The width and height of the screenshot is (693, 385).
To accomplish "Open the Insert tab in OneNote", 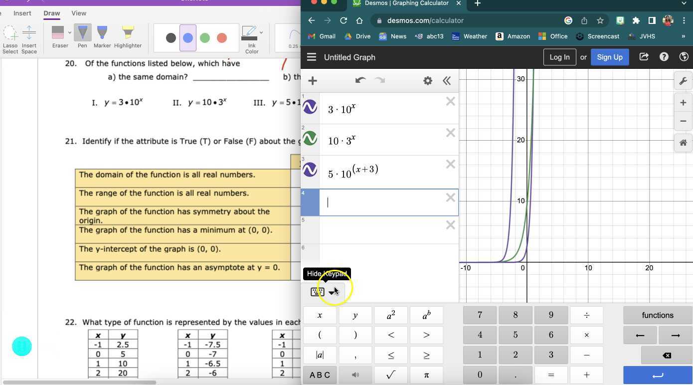I will pos(22,13).
